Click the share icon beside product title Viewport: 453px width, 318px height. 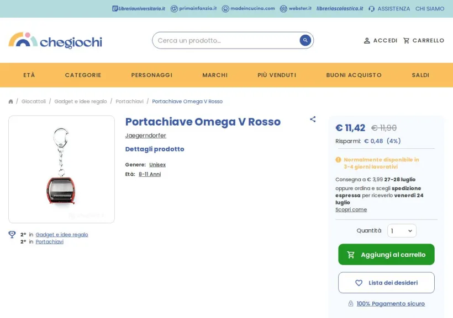click(313, 120)
